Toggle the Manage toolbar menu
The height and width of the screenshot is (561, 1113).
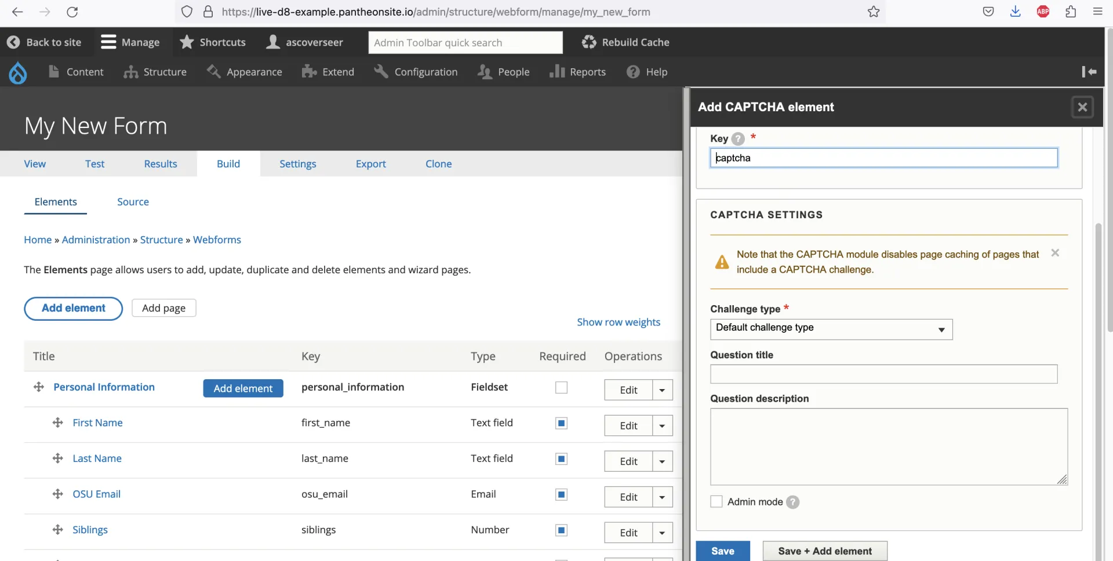130,42
